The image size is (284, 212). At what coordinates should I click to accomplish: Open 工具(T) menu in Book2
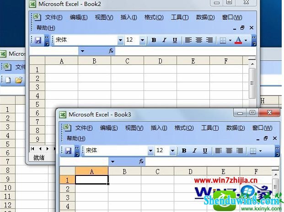pos(180,17)
